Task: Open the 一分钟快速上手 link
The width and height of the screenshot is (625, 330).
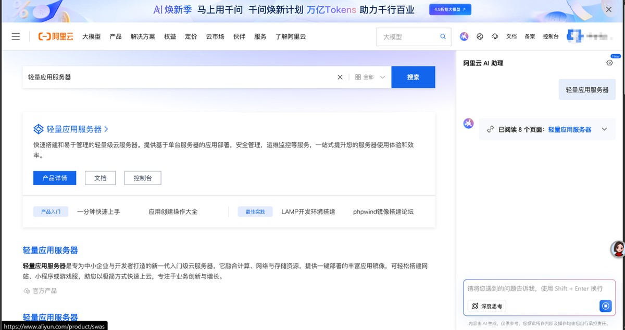Action: click(x=98, y=212)
